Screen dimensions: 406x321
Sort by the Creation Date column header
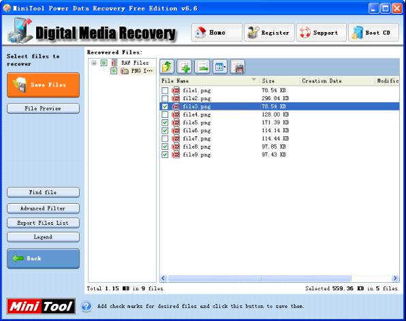(337, 81)
